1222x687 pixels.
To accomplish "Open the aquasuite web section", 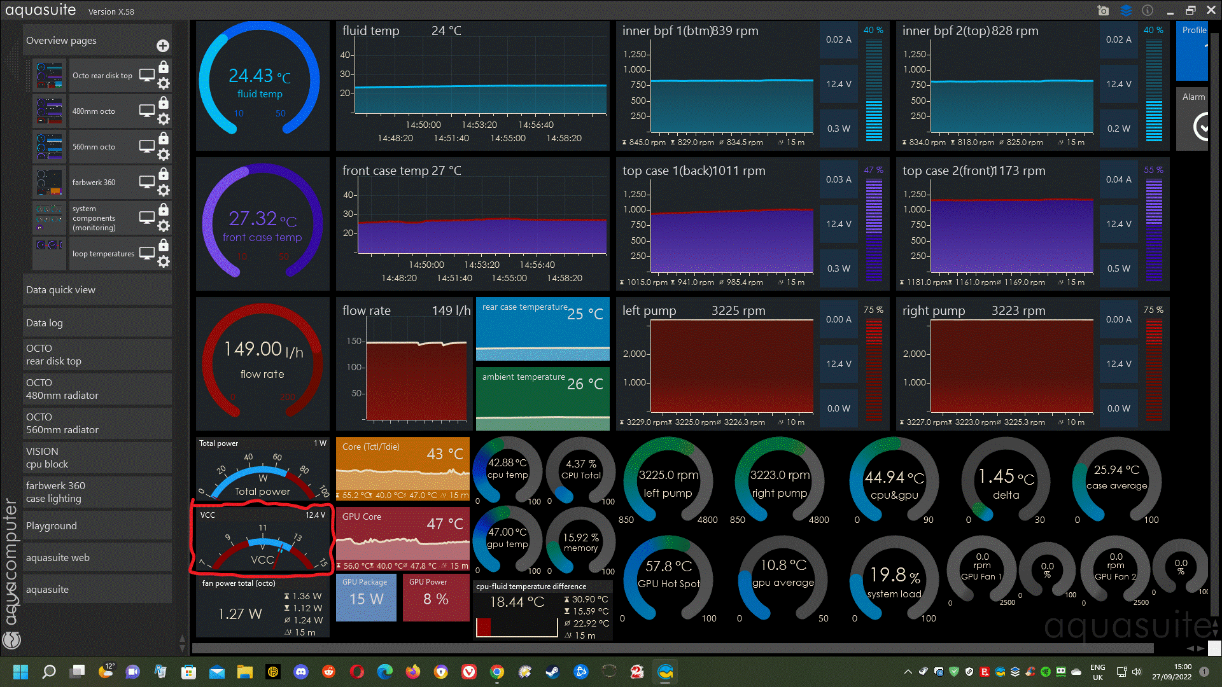I will [x=97, y=558].
